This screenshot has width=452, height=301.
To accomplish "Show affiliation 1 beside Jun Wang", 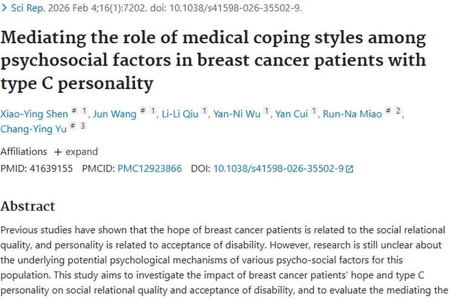I will pyautogui.click(x=153, y=111).
